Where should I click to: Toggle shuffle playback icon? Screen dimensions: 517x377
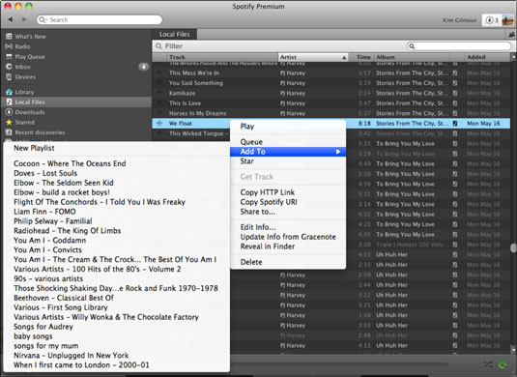[x=488, y=364]
